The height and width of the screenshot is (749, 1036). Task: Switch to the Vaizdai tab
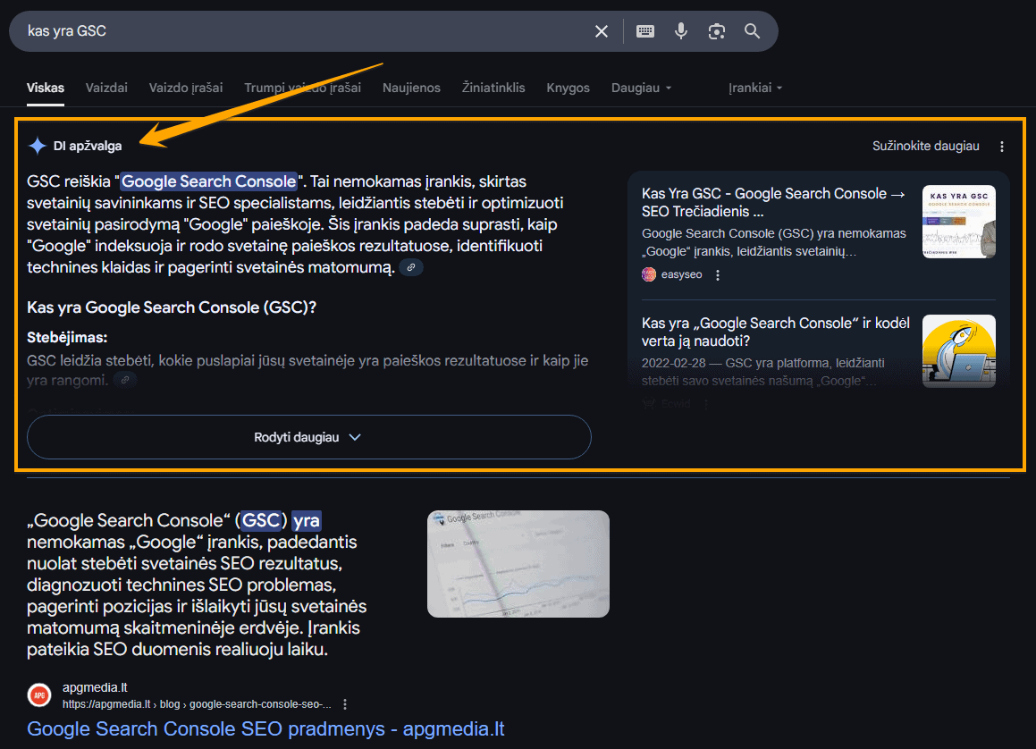point(106,88)
